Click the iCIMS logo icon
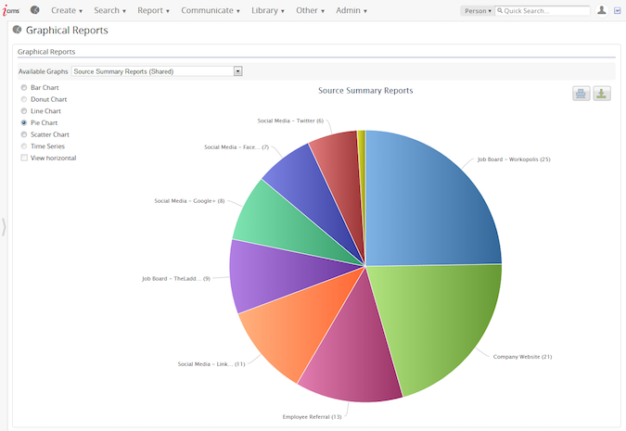 (x=13, y=10)
